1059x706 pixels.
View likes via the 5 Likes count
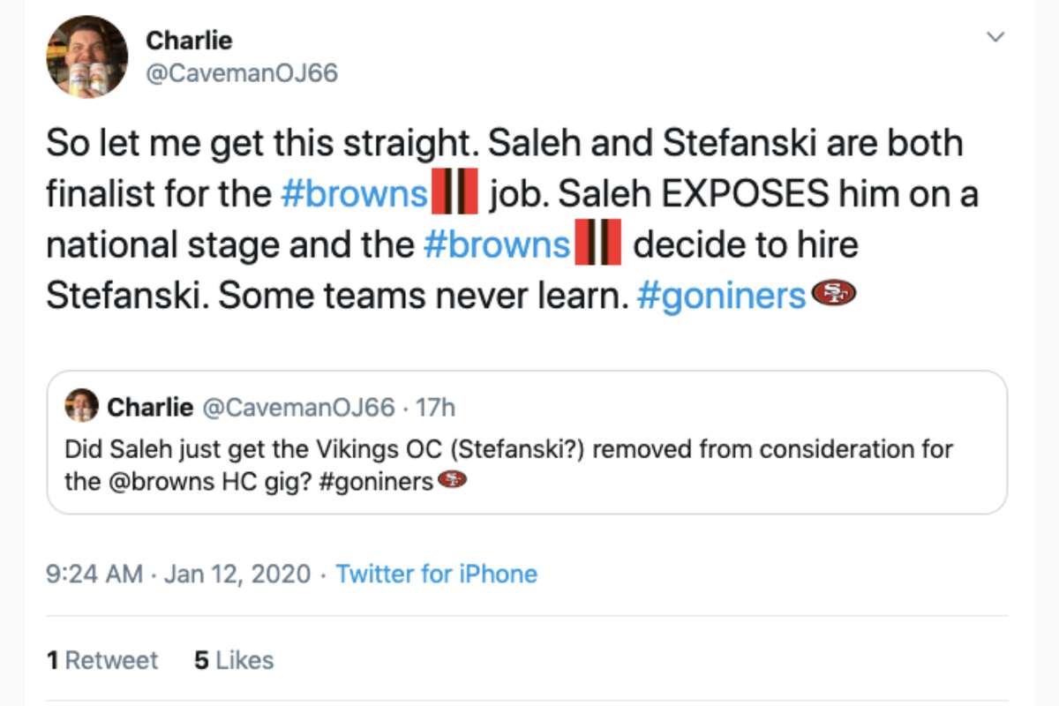tap(231, 659)
